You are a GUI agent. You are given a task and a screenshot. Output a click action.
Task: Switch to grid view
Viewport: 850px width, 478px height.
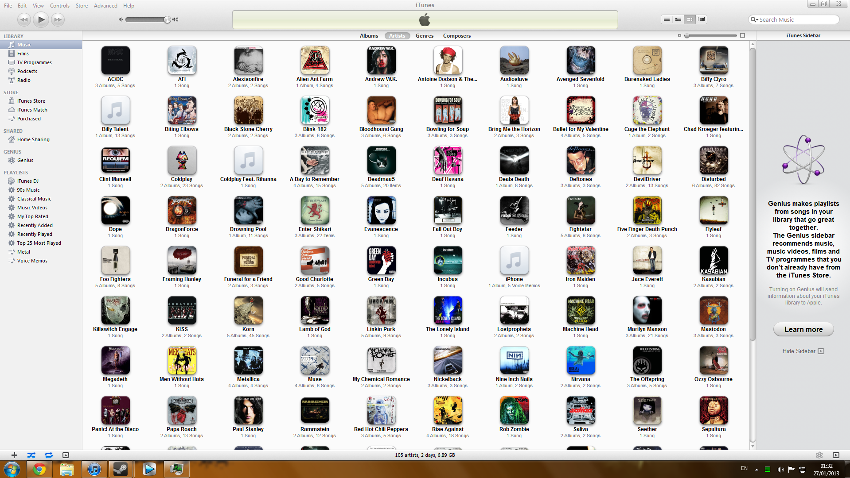690,19
